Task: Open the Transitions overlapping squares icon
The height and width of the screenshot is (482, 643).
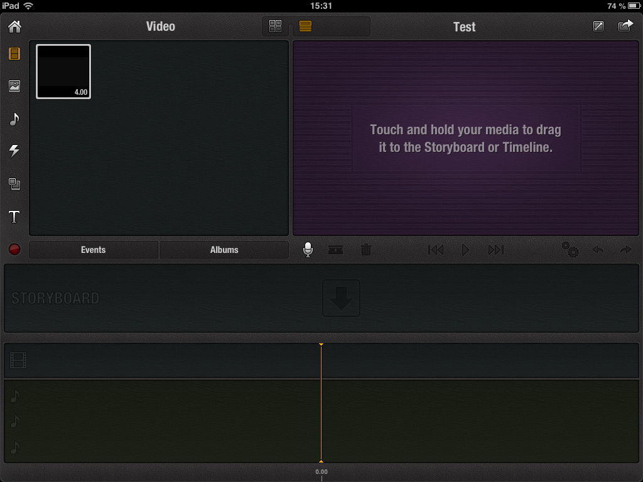Action: coord(14,184)
